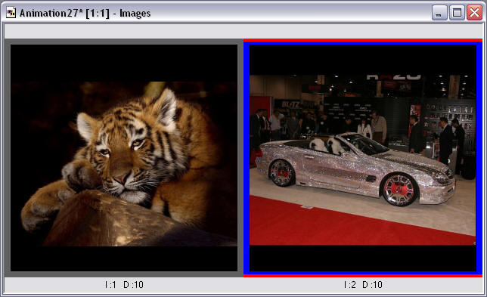Viewport: 487px width, 297px height.
Task: Click the gray border around frame one
Action: point(7,158)
